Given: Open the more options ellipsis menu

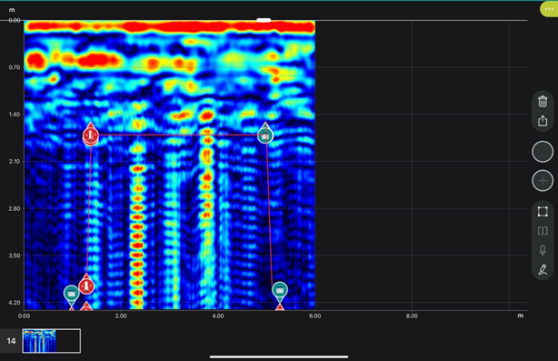Looking at the screenshot, I should [x=549, y=9].
